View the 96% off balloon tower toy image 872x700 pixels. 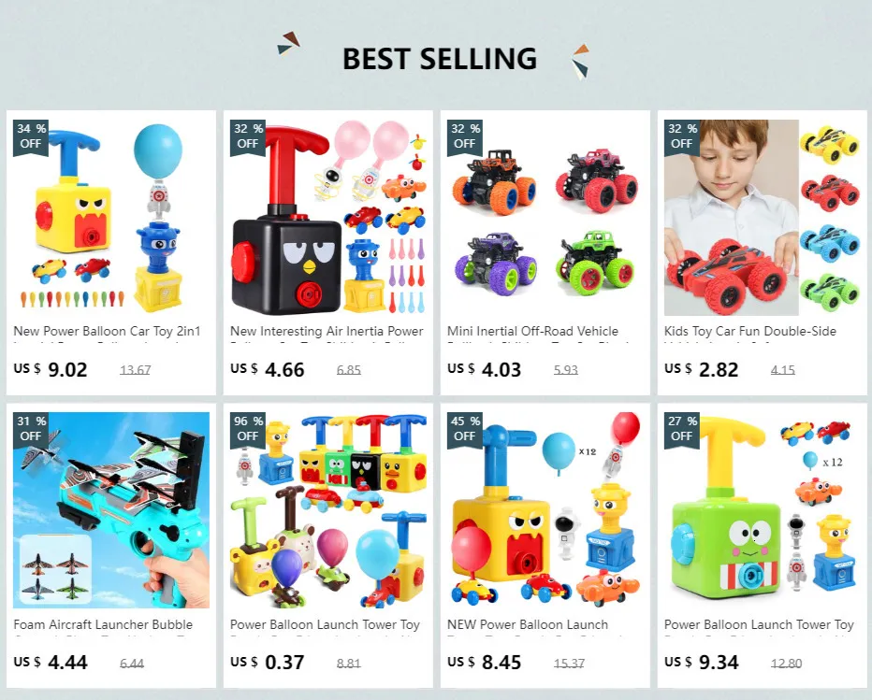point(328,510)
